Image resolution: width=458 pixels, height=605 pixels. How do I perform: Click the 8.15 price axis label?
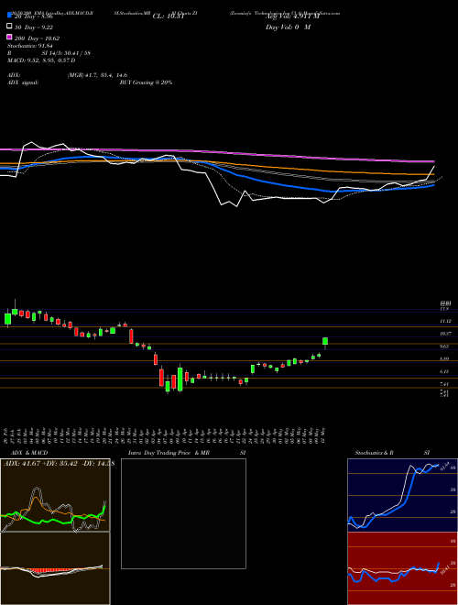pos(445,371)
